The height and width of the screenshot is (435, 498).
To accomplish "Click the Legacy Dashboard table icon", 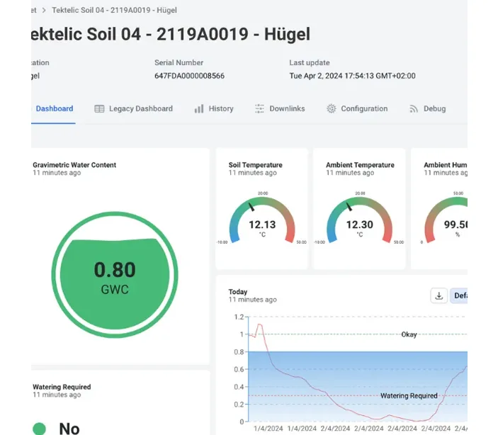I will click(x=99, y=108).
